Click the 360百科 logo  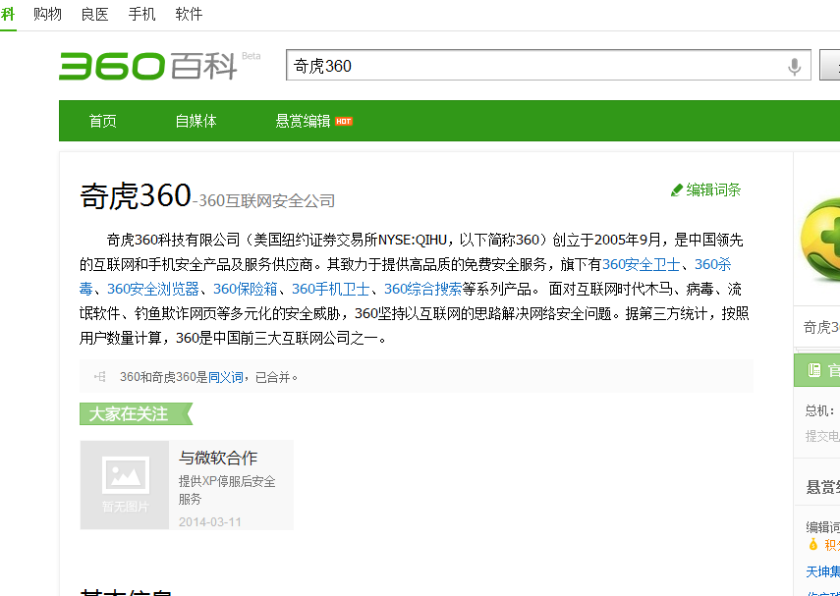coord(147,66)
